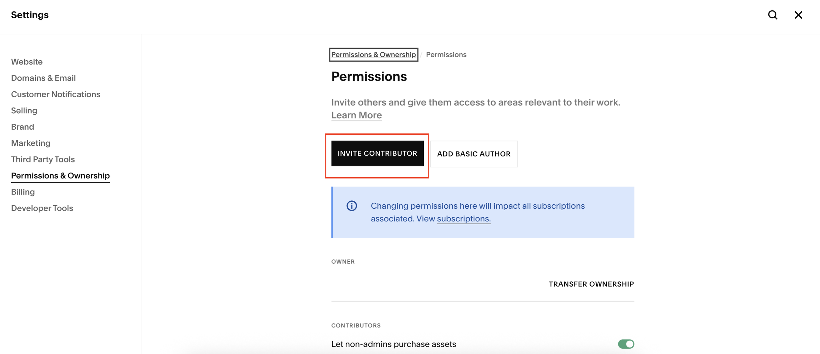Click the info icon in the blue notice

[x=351, y=206]
